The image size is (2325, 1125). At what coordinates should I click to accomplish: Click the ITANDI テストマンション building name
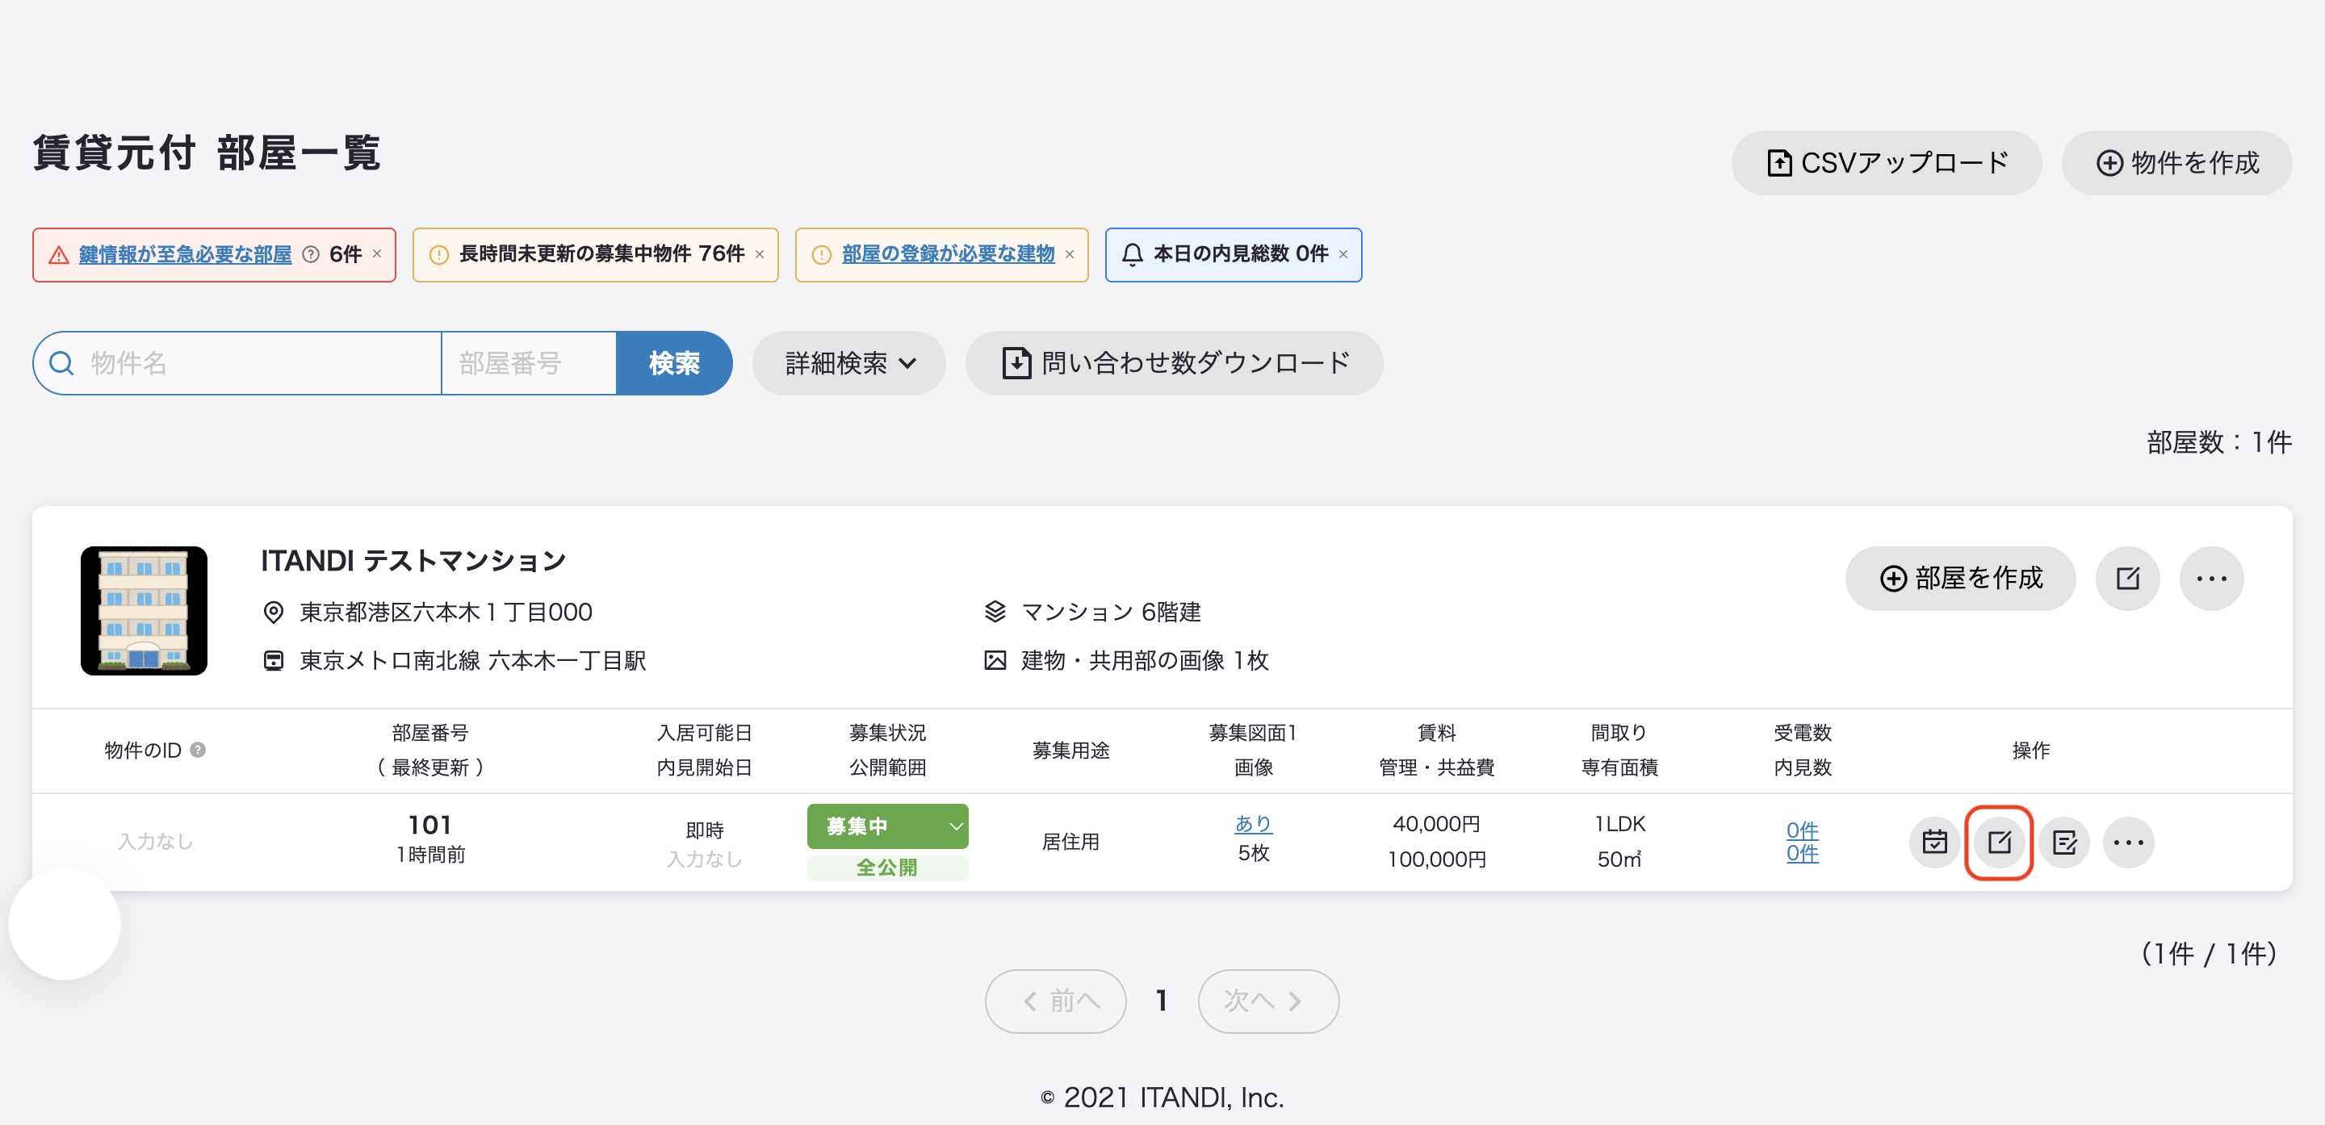point(413,561)
